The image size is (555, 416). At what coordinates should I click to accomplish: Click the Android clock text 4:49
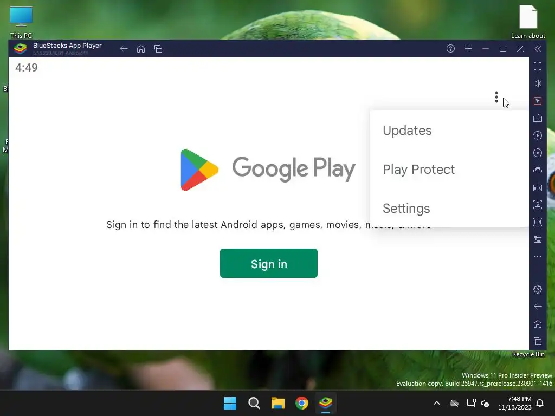click(x=26, y=67)
